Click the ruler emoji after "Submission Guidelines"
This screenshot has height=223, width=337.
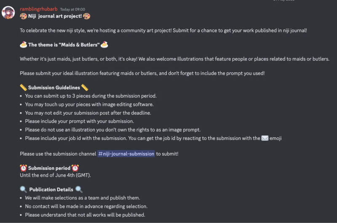coord(85,88)
